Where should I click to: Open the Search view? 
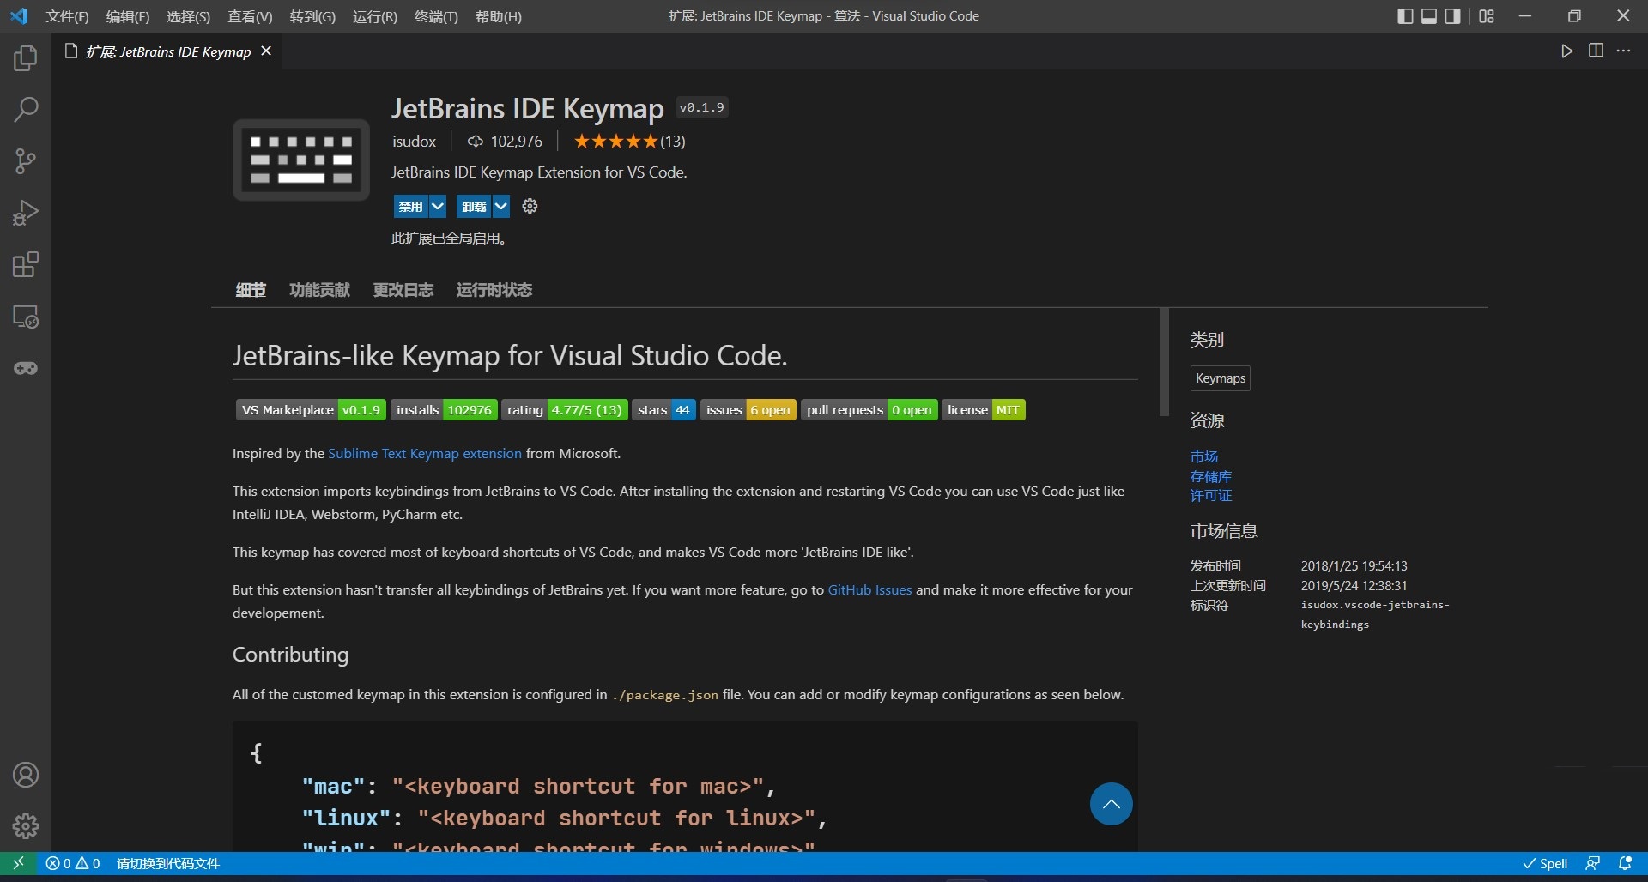(25, 110)
